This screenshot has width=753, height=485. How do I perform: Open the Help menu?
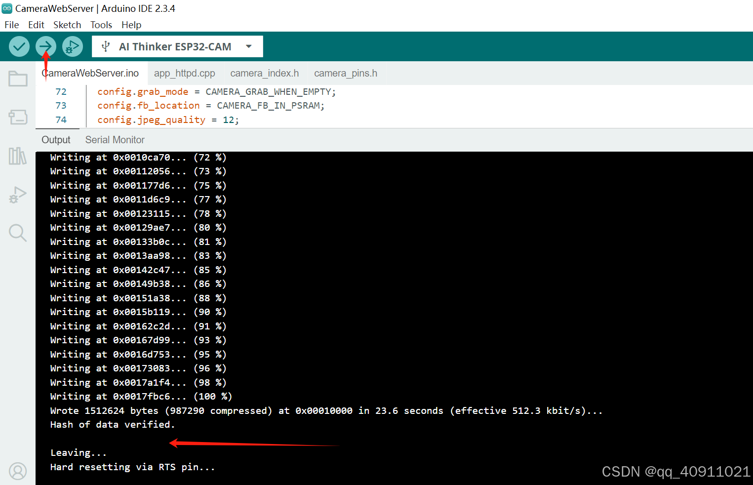click(131, 25)
